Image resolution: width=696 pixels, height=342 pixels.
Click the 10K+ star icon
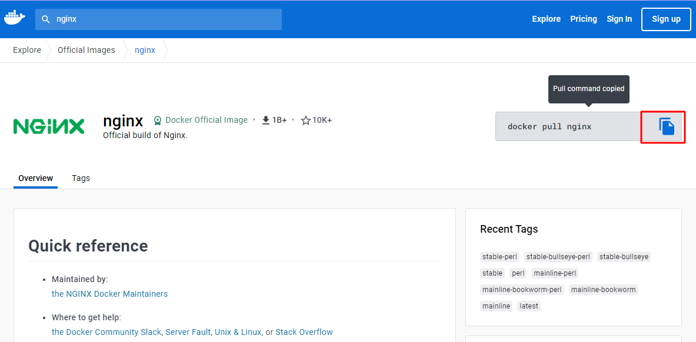coord(305,120)
